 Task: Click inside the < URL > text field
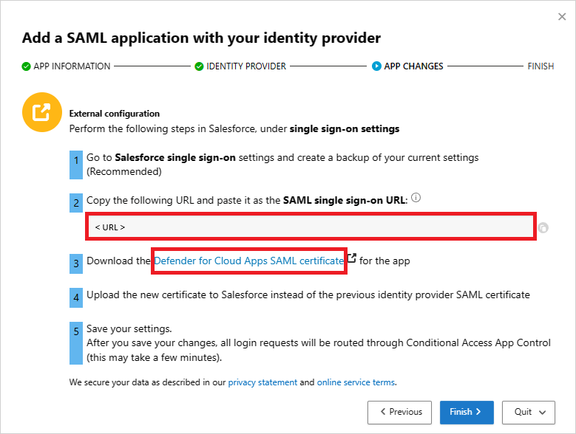[311, 227]
